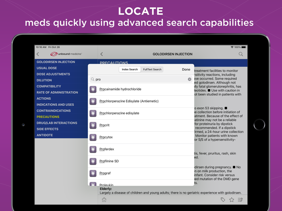Select Procytox from search results

click(141, 137)
